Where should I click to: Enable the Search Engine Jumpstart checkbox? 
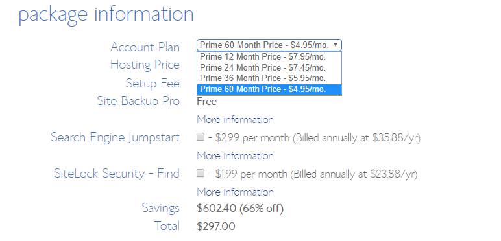pyautogui.click(x=201, y=137)
